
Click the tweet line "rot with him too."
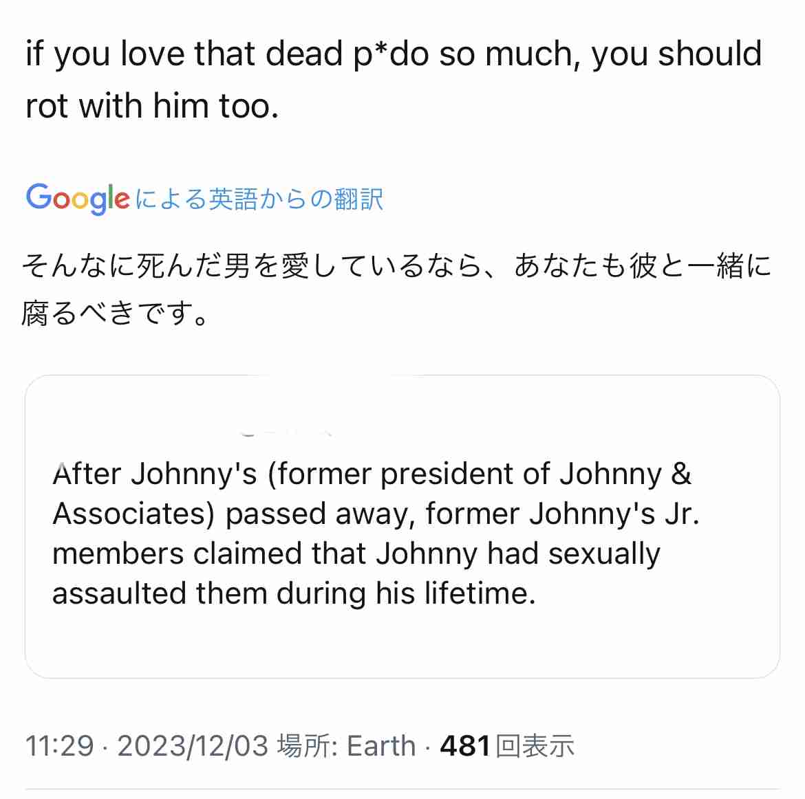(152, 106)
